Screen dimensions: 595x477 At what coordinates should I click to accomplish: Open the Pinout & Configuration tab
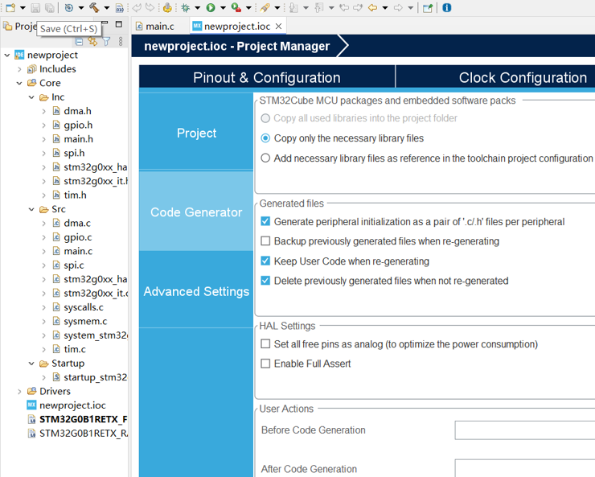(x=267, y=77)
